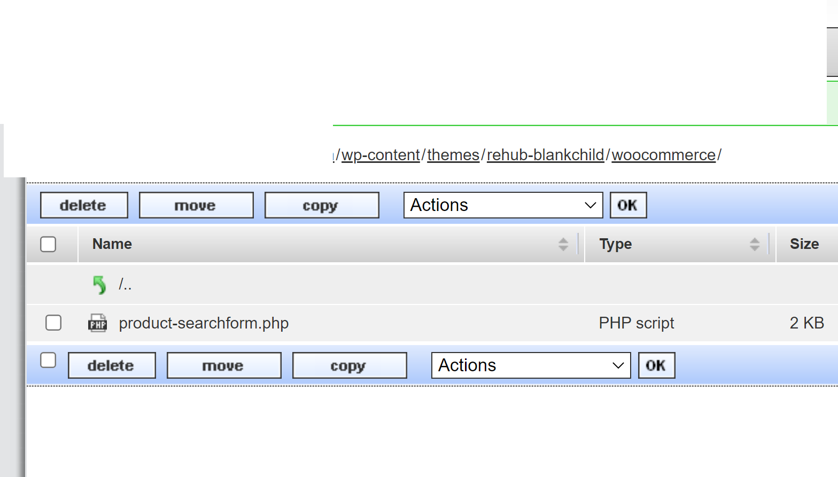Open the rehub-blankchild breadcrumb link

pos(545,155)
